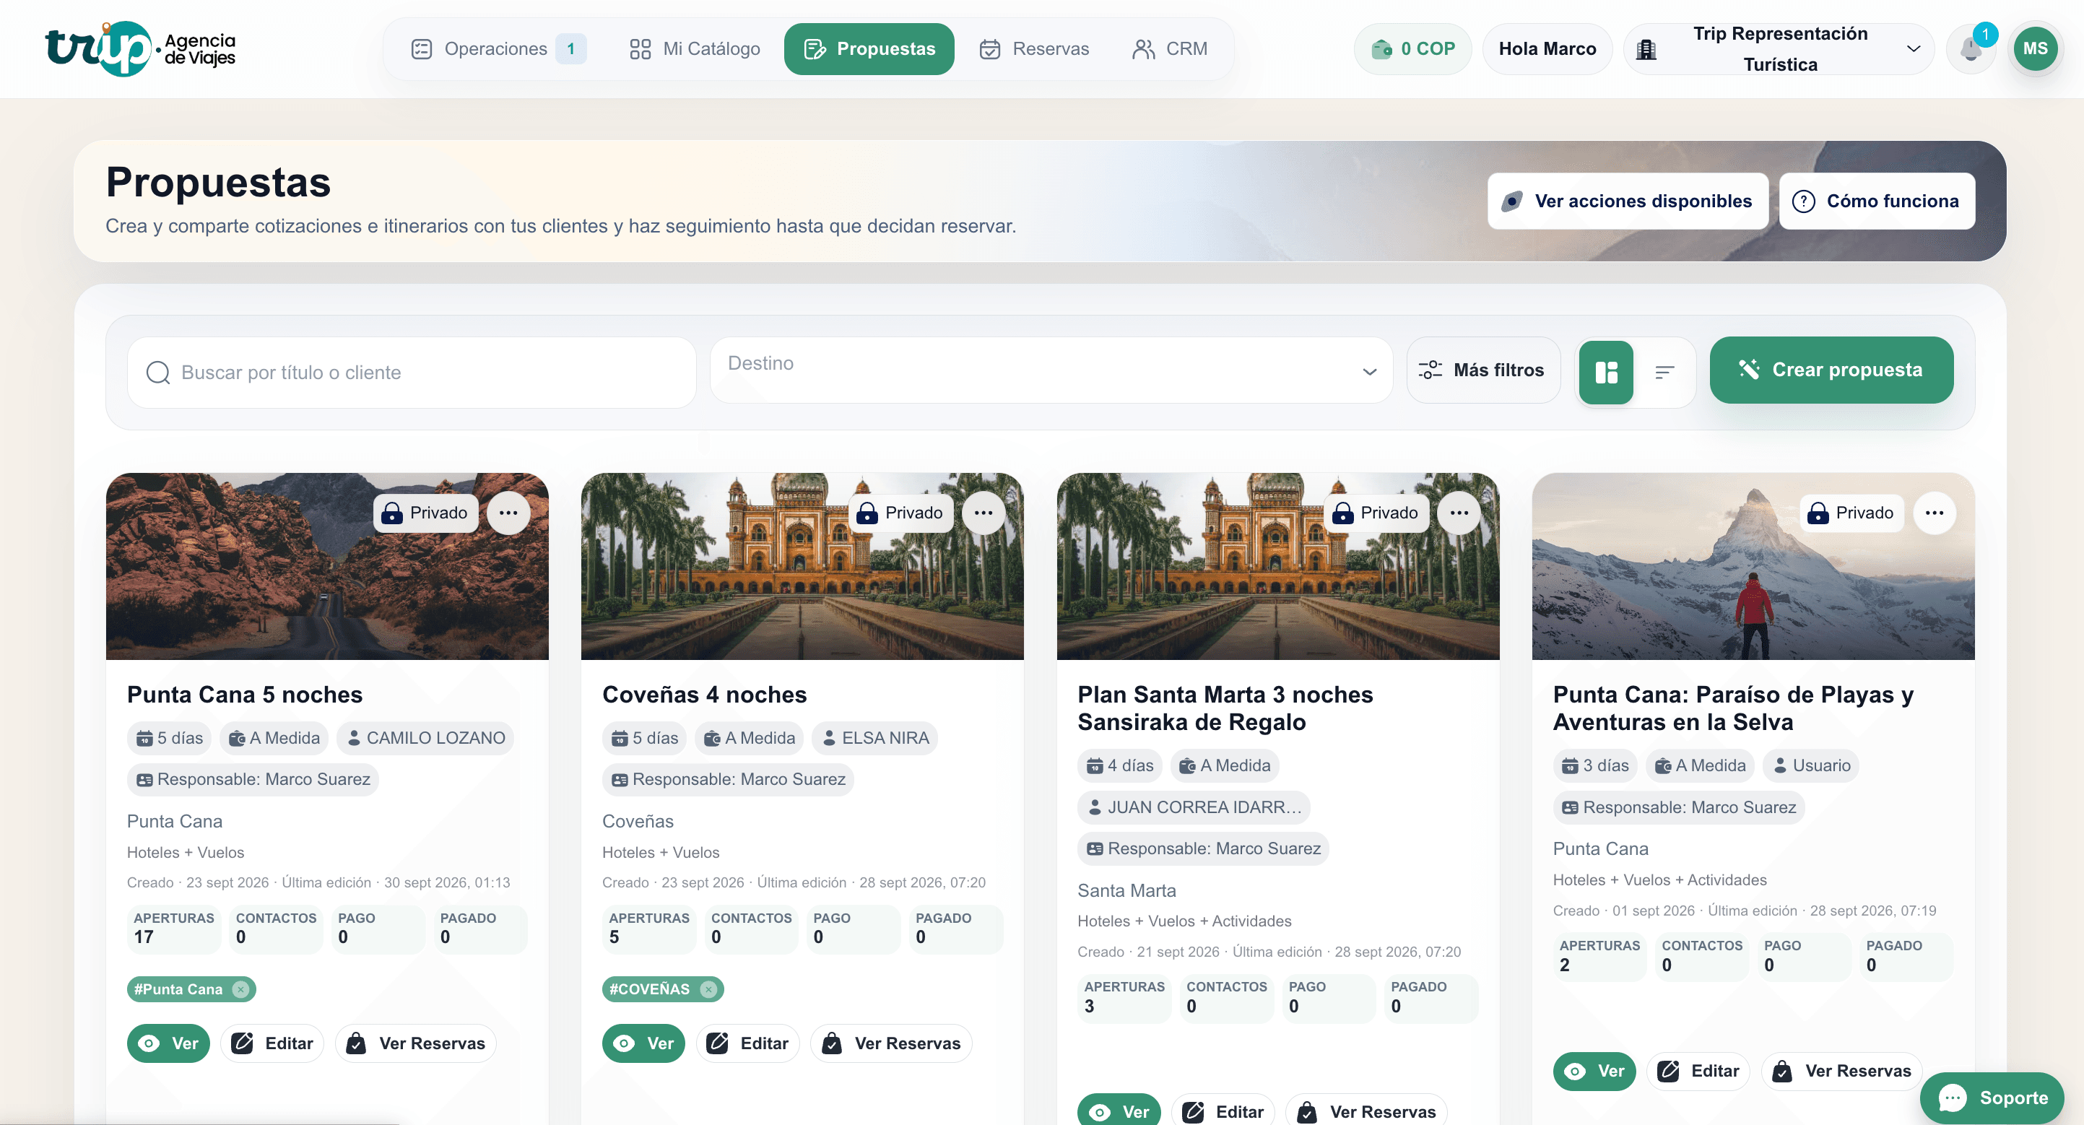Open Soporte chat widget
This screenshot has height=1125, width=2084.
pos(1992,1097)
